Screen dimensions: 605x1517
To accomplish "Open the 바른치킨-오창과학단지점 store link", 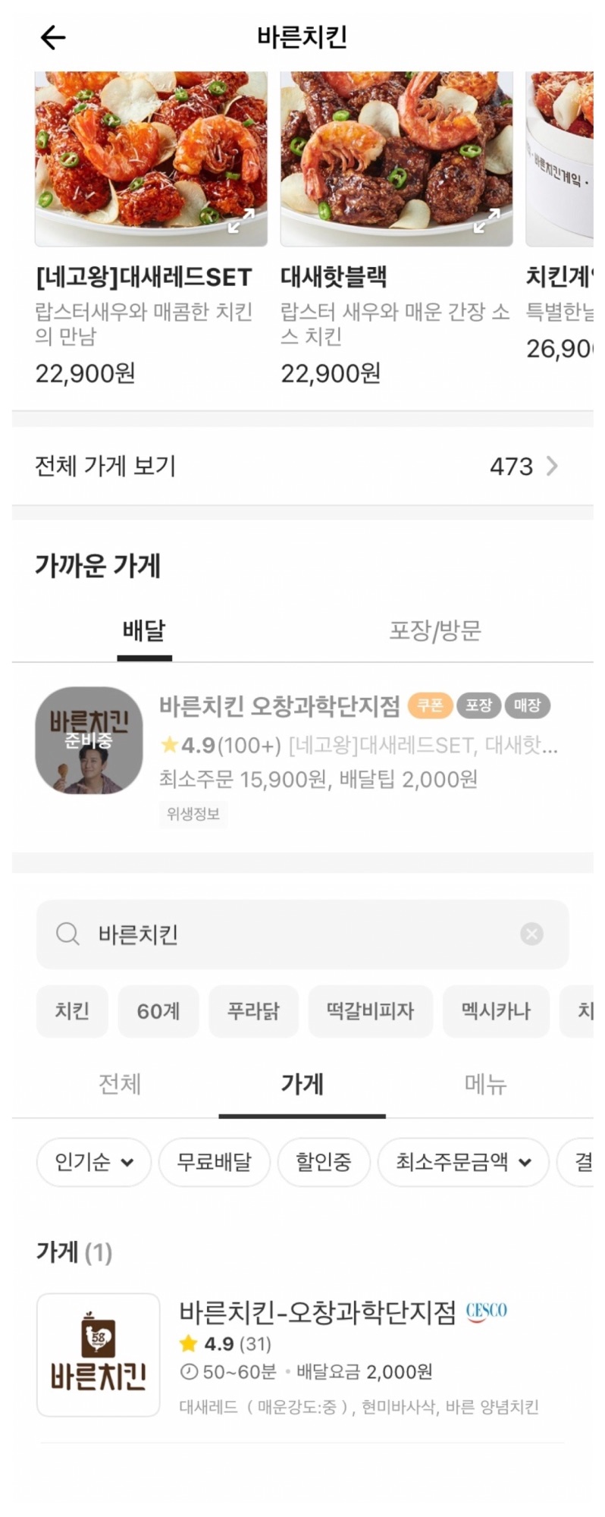I will [318, 1311].
